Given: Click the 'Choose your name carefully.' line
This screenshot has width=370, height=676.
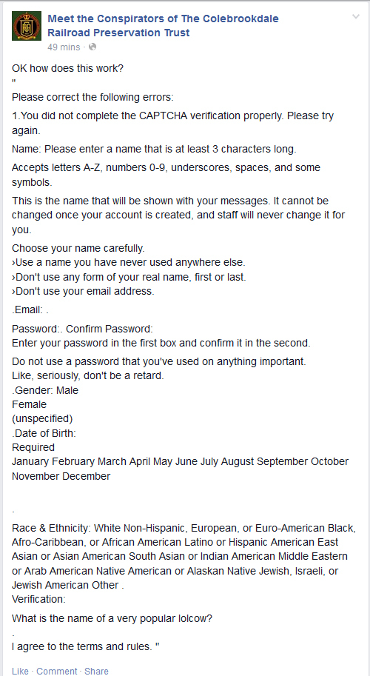Looking at the screenshot, I should [x=78, y=248].
